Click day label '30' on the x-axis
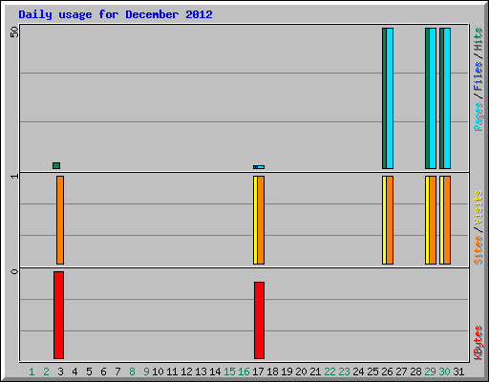Screen dimensions: 489x382 (x=444, y=371)
